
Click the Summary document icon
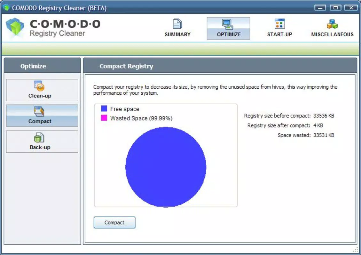pyautogui.click(x=177, y=24)
